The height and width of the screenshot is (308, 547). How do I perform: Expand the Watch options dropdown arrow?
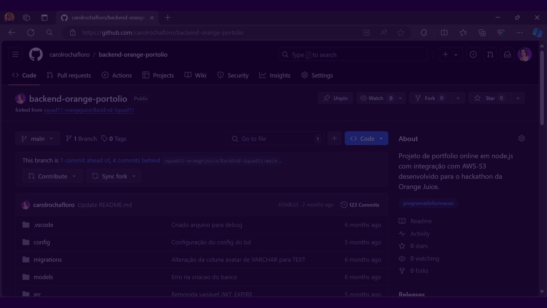(x=400, y=98)
